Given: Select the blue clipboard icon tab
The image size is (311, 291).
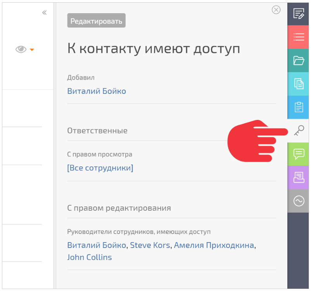Looking at the screenshot, I should click(x=299, y=107).
